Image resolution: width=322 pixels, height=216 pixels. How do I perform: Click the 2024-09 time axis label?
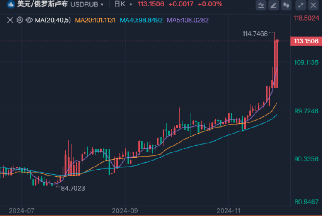pos(125,211)
